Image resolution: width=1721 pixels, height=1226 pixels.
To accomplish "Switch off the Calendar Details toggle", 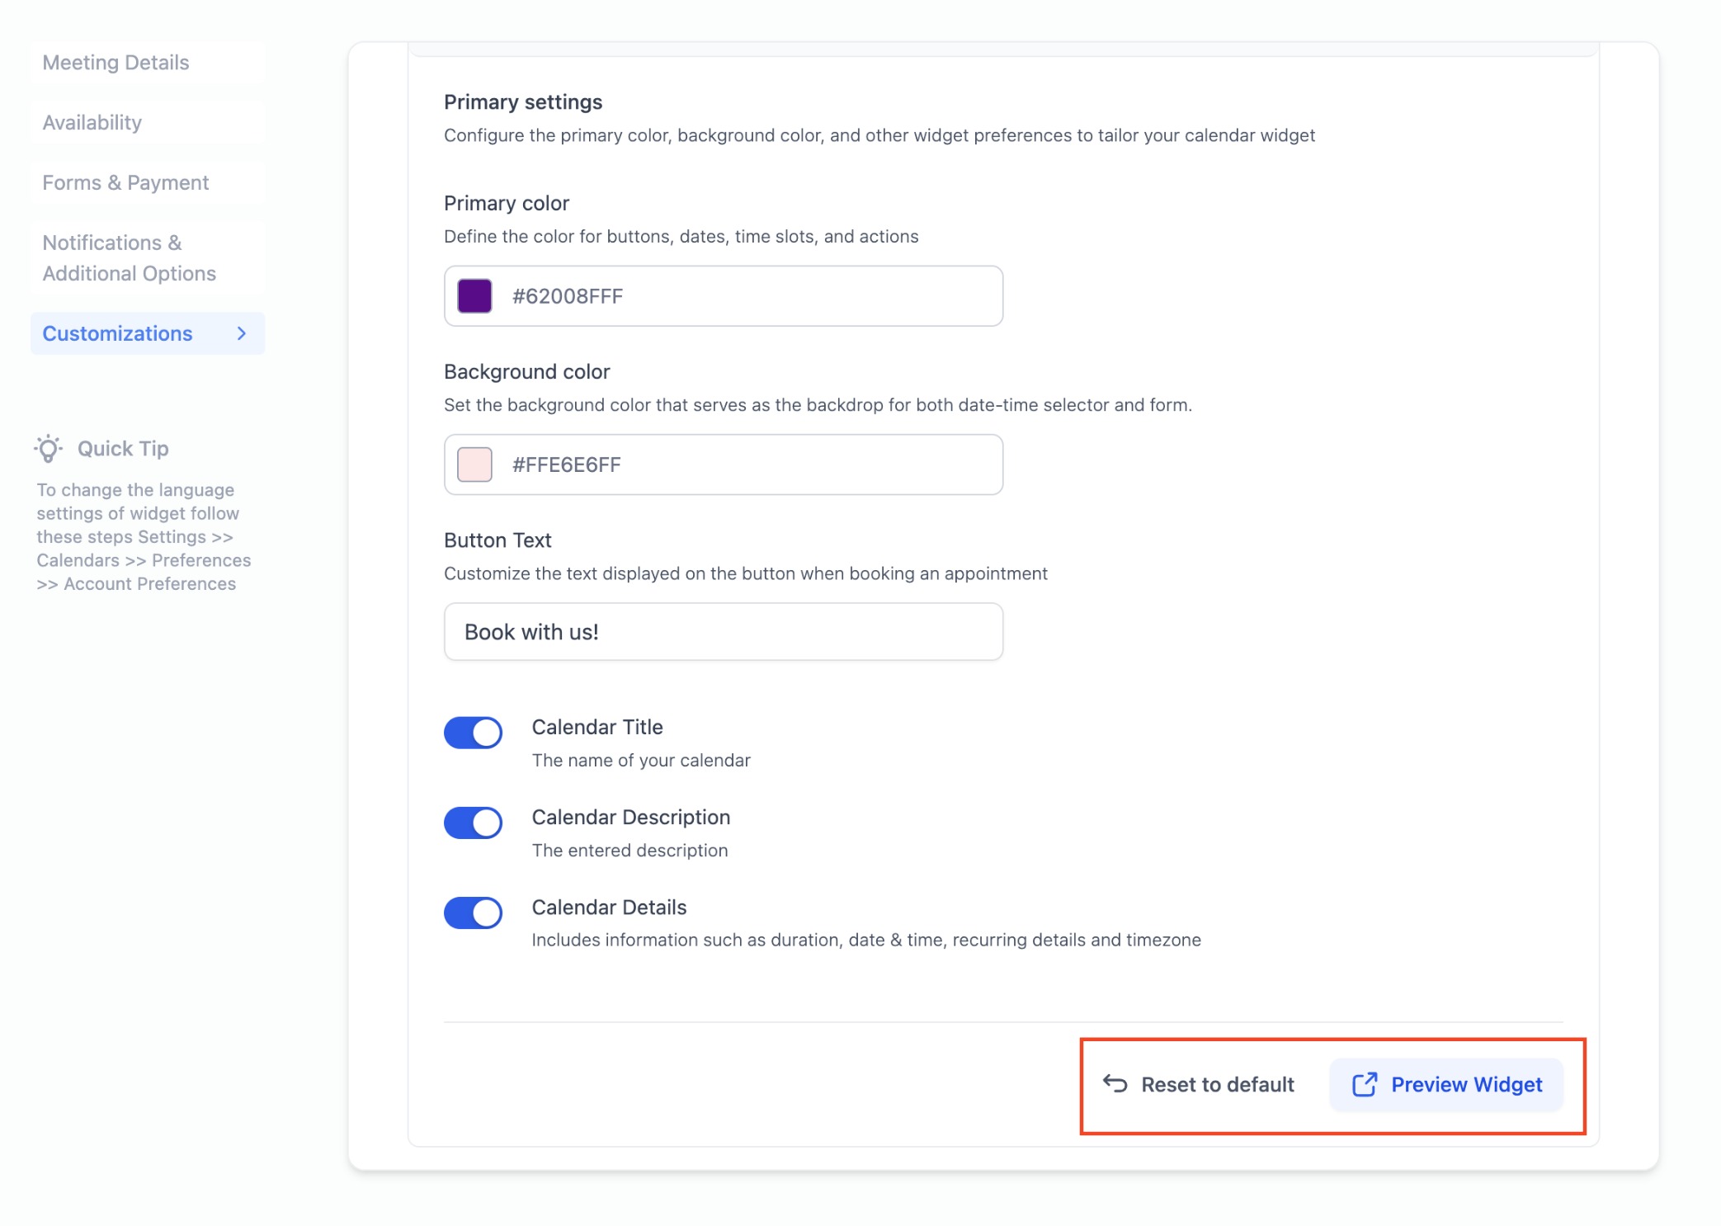I will pyautogui.click(x=473, y=912).
